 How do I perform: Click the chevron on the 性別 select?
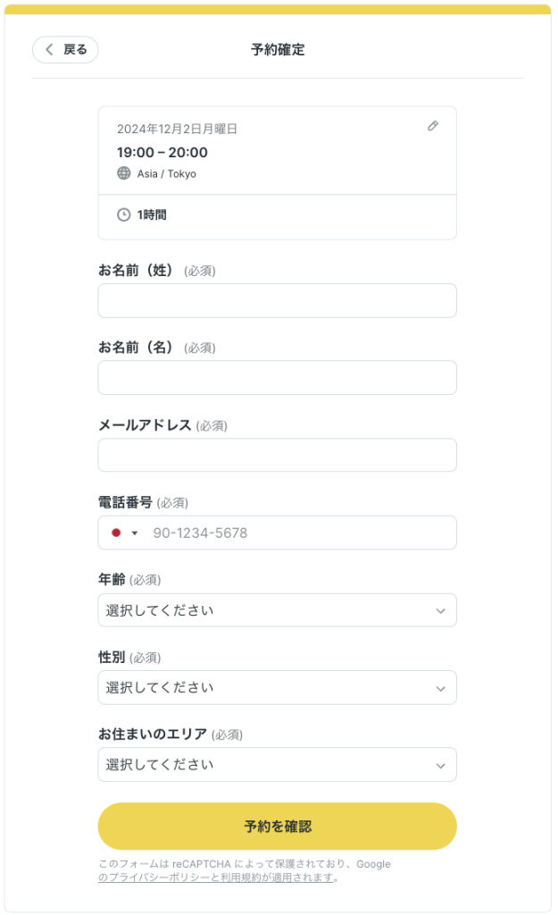click(x=440, y=689)
